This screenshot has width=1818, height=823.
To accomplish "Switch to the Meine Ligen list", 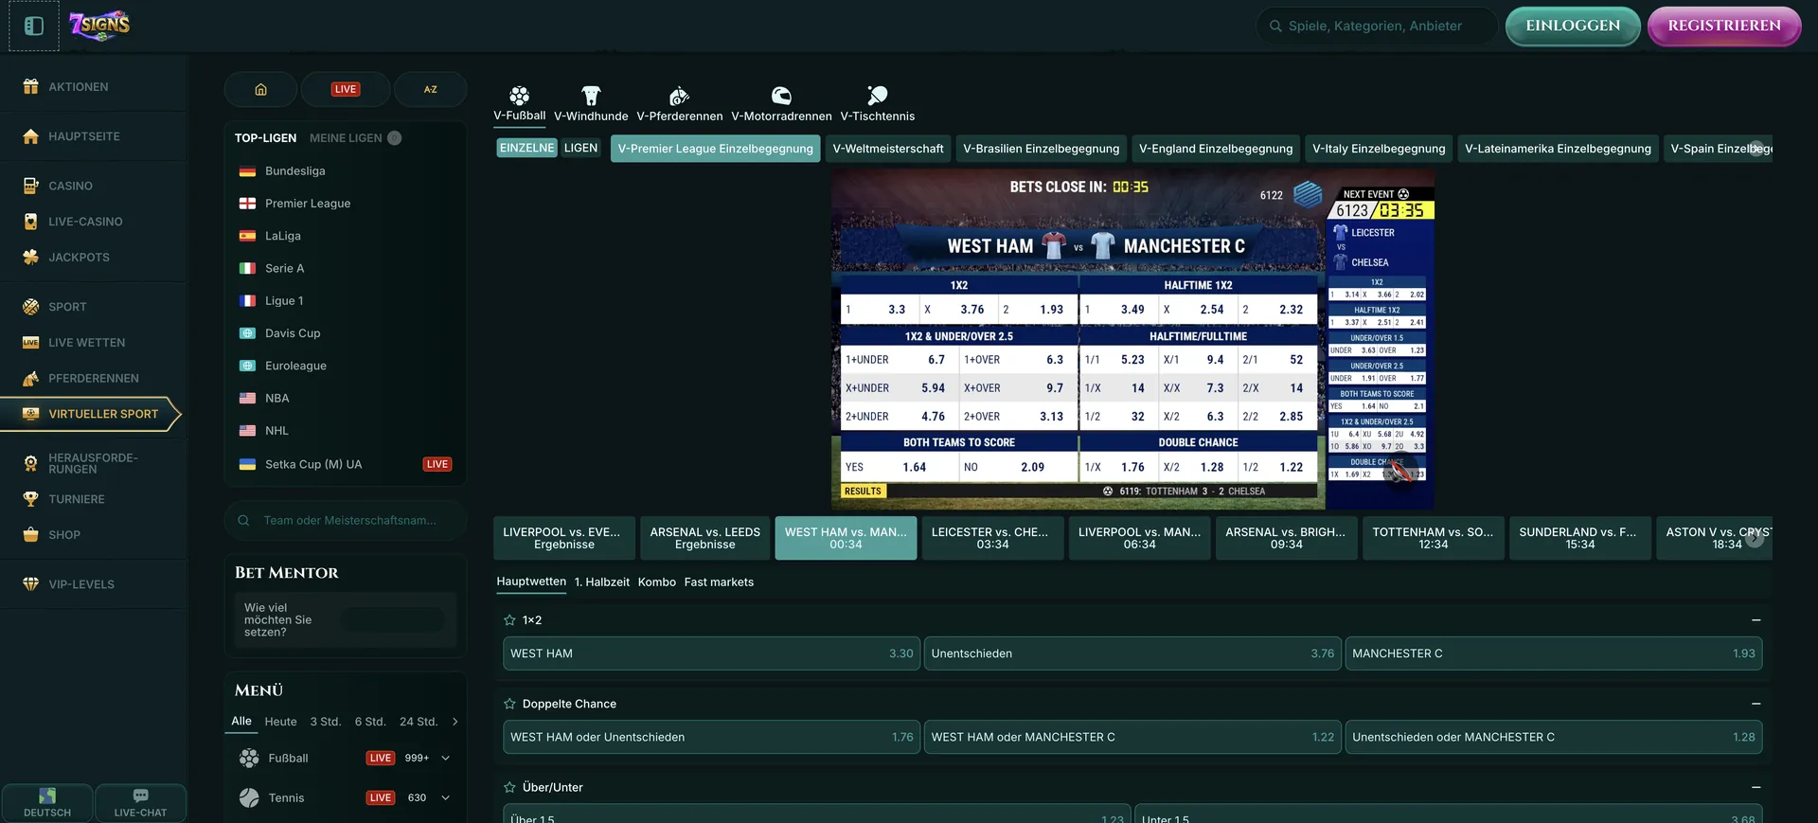I will pos(346,138).
